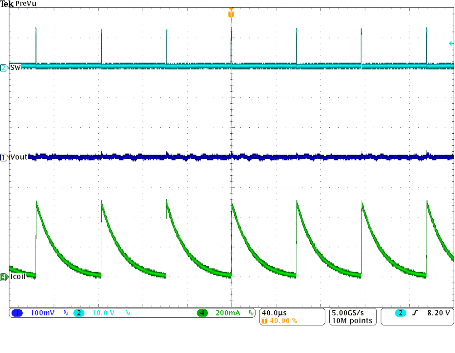
Task: Click the Icoil channel 4 ground marker
Action: click(4, 277)
